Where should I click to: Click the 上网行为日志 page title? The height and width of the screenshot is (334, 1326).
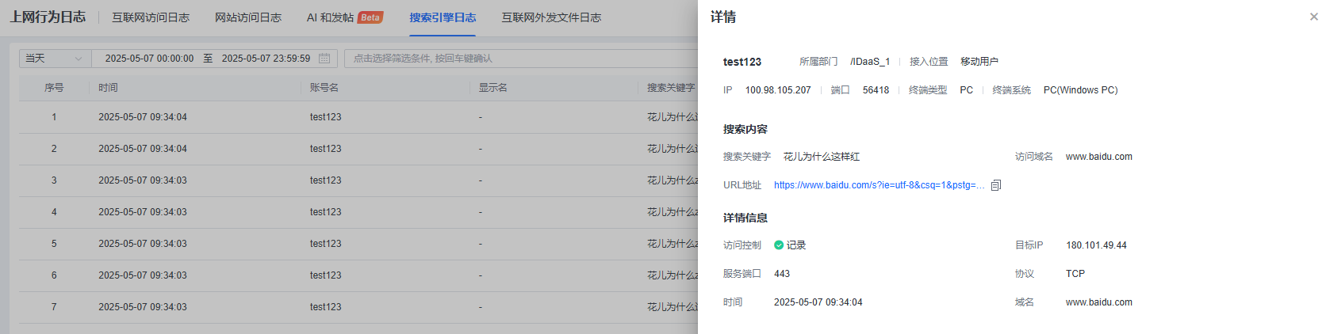48,17
